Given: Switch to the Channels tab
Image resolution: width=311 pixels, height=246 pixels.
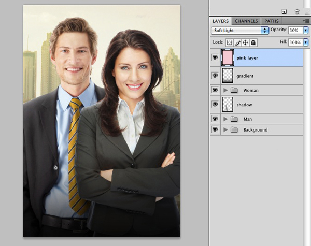Looking at the screenshot, I should click(x=246, y=21).
